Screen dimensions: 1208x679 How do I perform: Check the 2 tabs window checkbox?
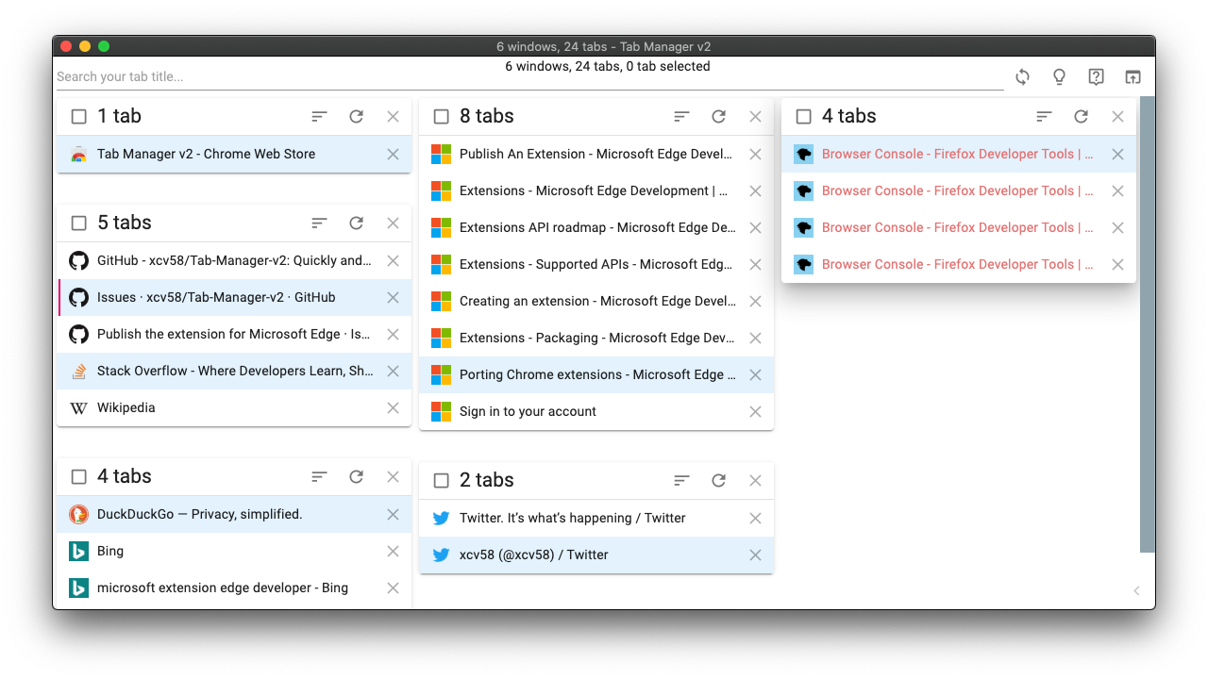pos(442,481)
